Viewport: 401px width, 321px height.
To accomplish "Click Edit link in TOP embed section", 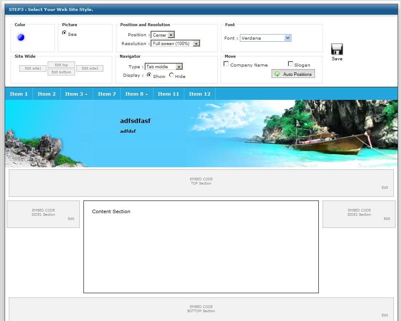I will [x=385, y=187].
